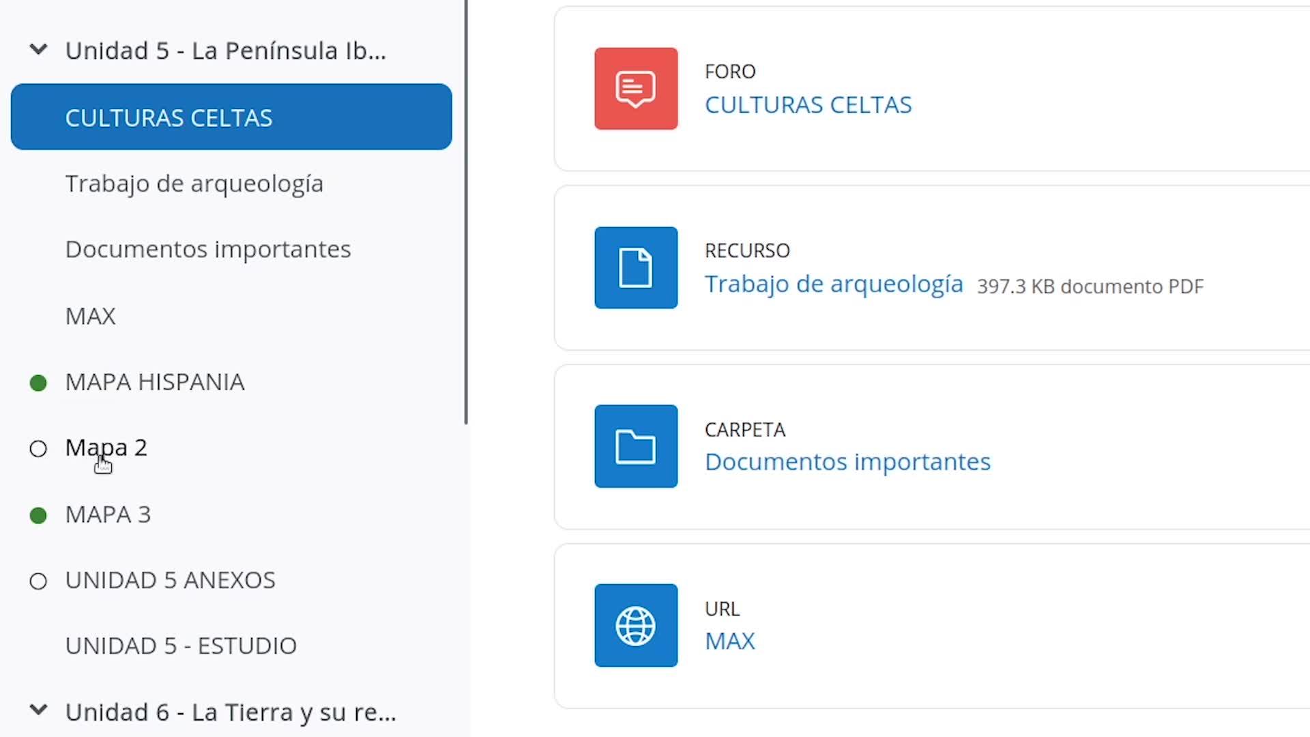This screenshot has height=737, width=1310.
Task: Select UNIDAD 5 - ESTUDIO in sidebar
Action: point(181,646)
